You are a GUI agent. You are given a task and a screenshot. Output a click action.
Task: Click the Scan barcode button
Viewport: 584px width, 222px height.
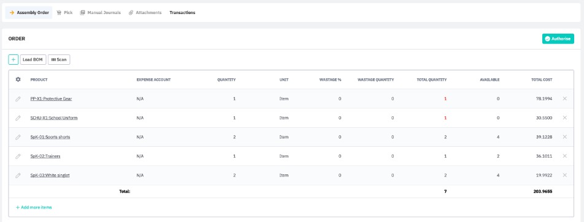tap(59, 59)
